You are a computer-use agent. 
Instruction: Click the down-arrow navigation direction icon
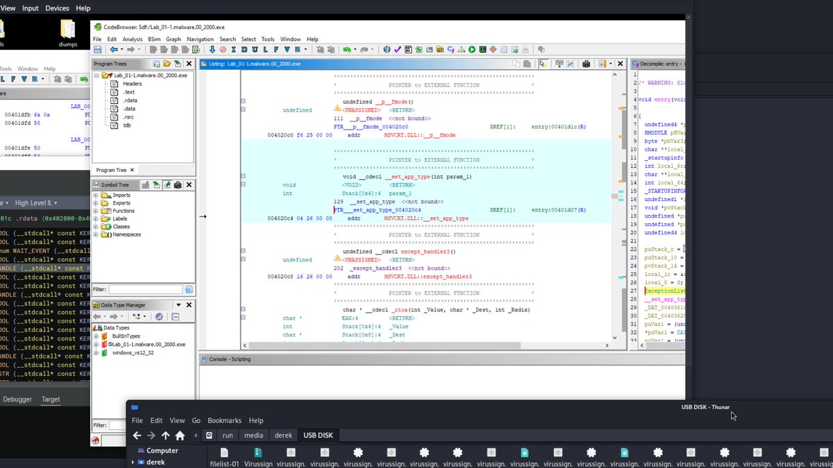[x=212, y=50]
